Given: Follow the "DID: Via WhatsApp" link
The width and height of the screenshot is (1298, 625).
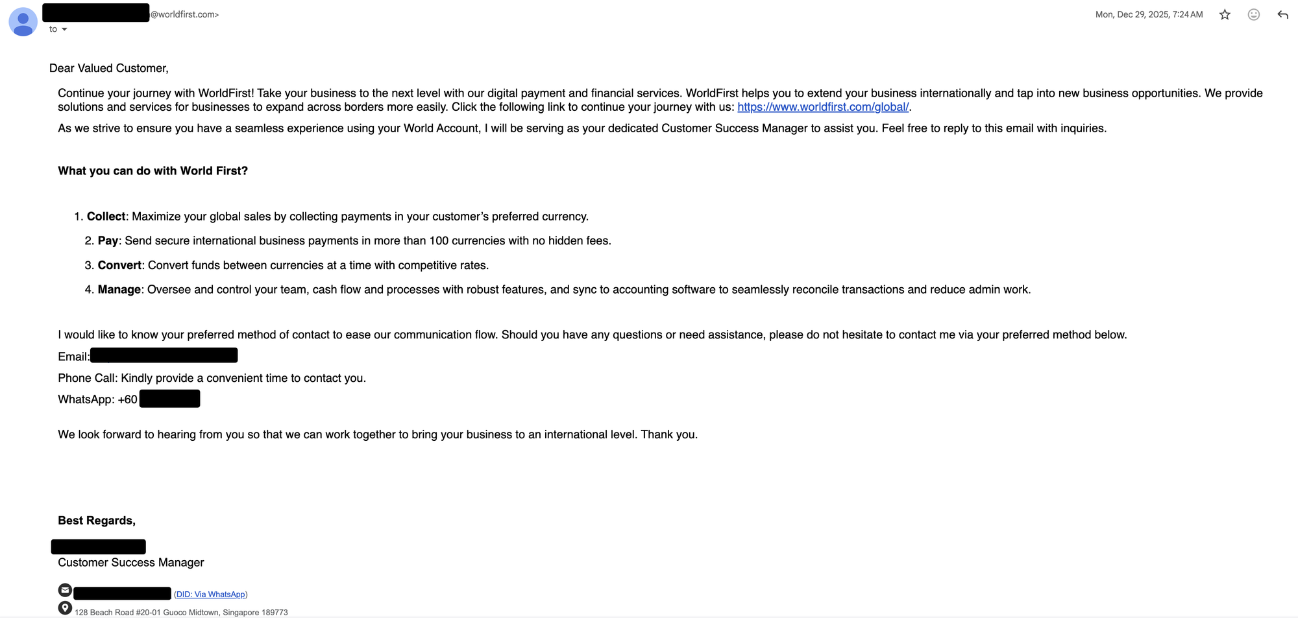Looking at the screenshot, I should point(211,595).
